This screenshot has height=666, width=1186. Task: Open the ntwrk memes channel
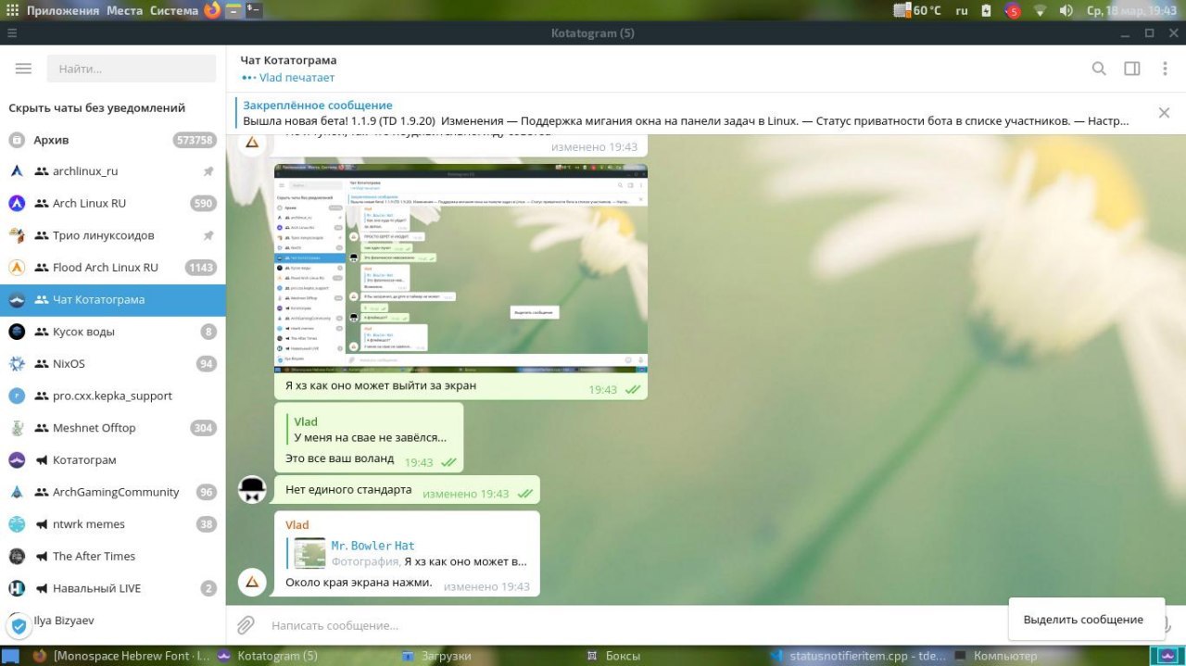click(113, 524)
